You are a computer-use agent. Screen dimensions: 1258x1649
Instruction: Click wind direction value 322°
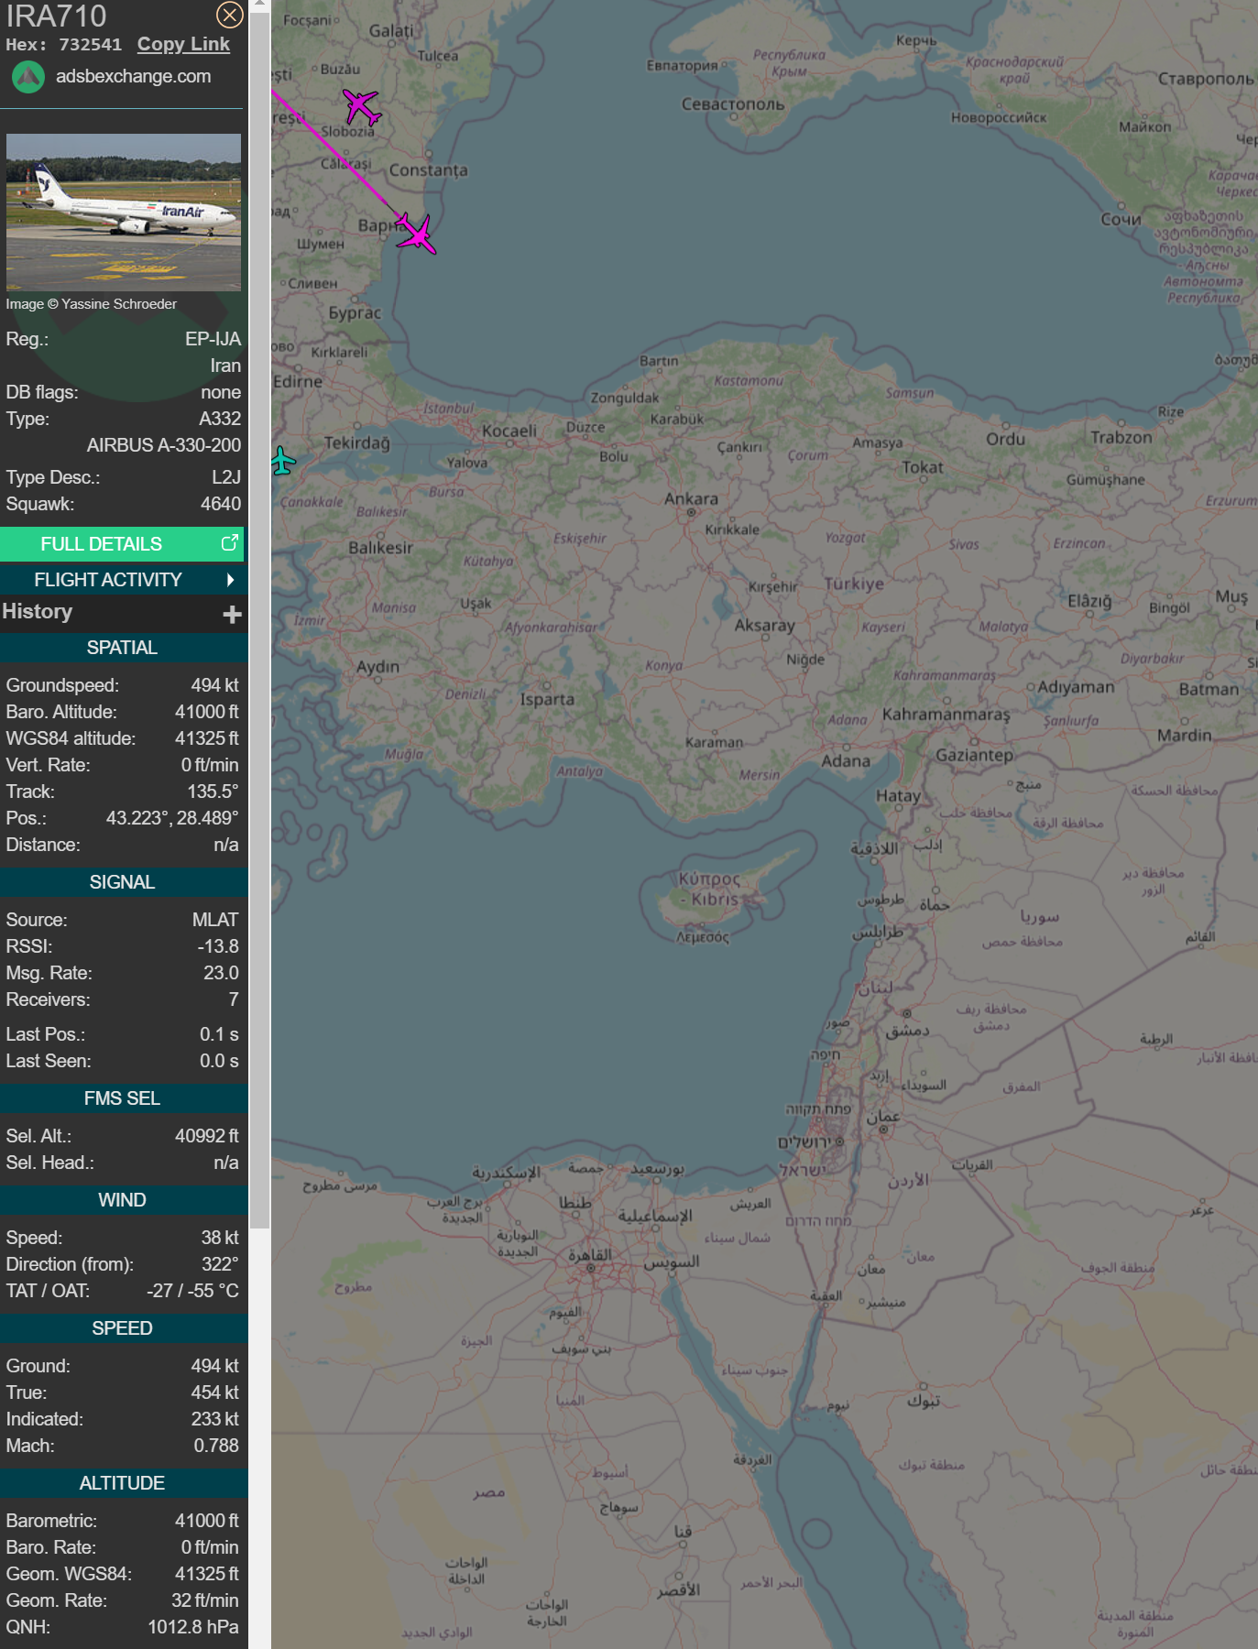coord(220,1264)
